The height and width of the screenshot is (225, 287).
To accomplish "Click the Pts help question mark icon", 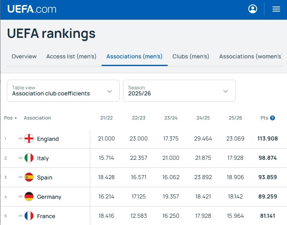I will click(x=272, y=118).
